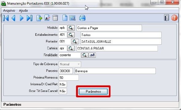Click the CONTAS A PAGAR carteira description

coord(117,48)
